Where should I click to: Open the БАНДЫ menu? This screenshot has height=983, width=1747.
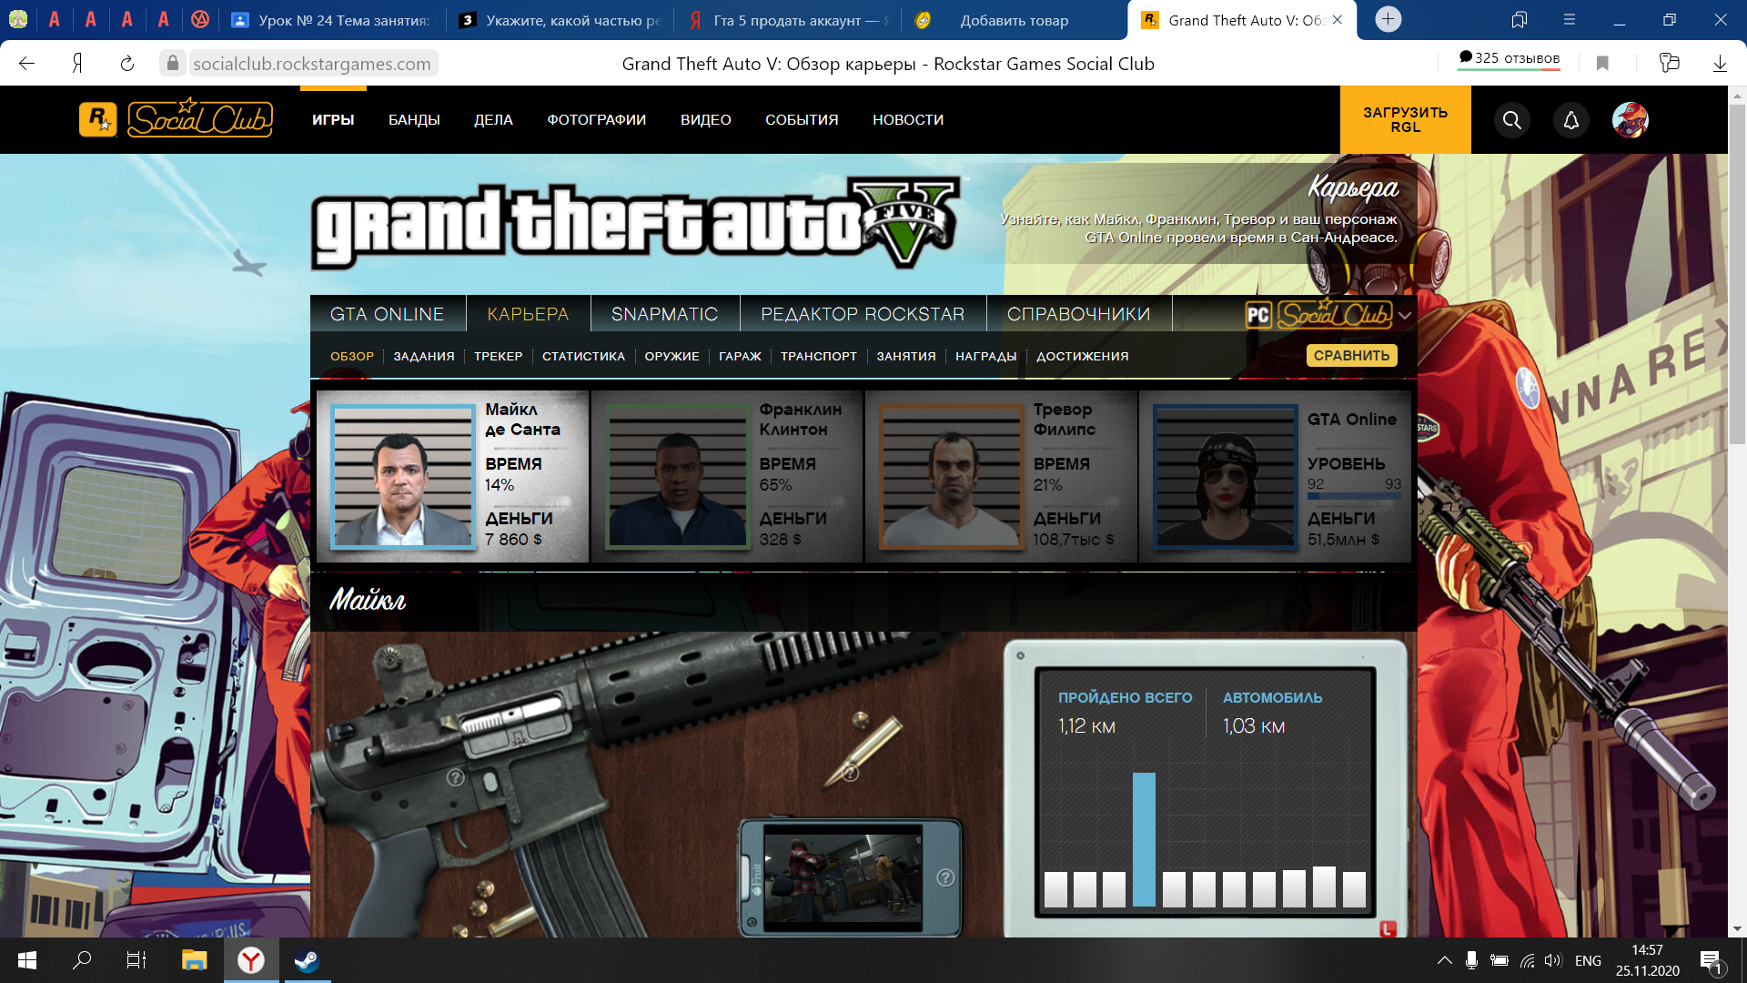[x=414, y=120]
